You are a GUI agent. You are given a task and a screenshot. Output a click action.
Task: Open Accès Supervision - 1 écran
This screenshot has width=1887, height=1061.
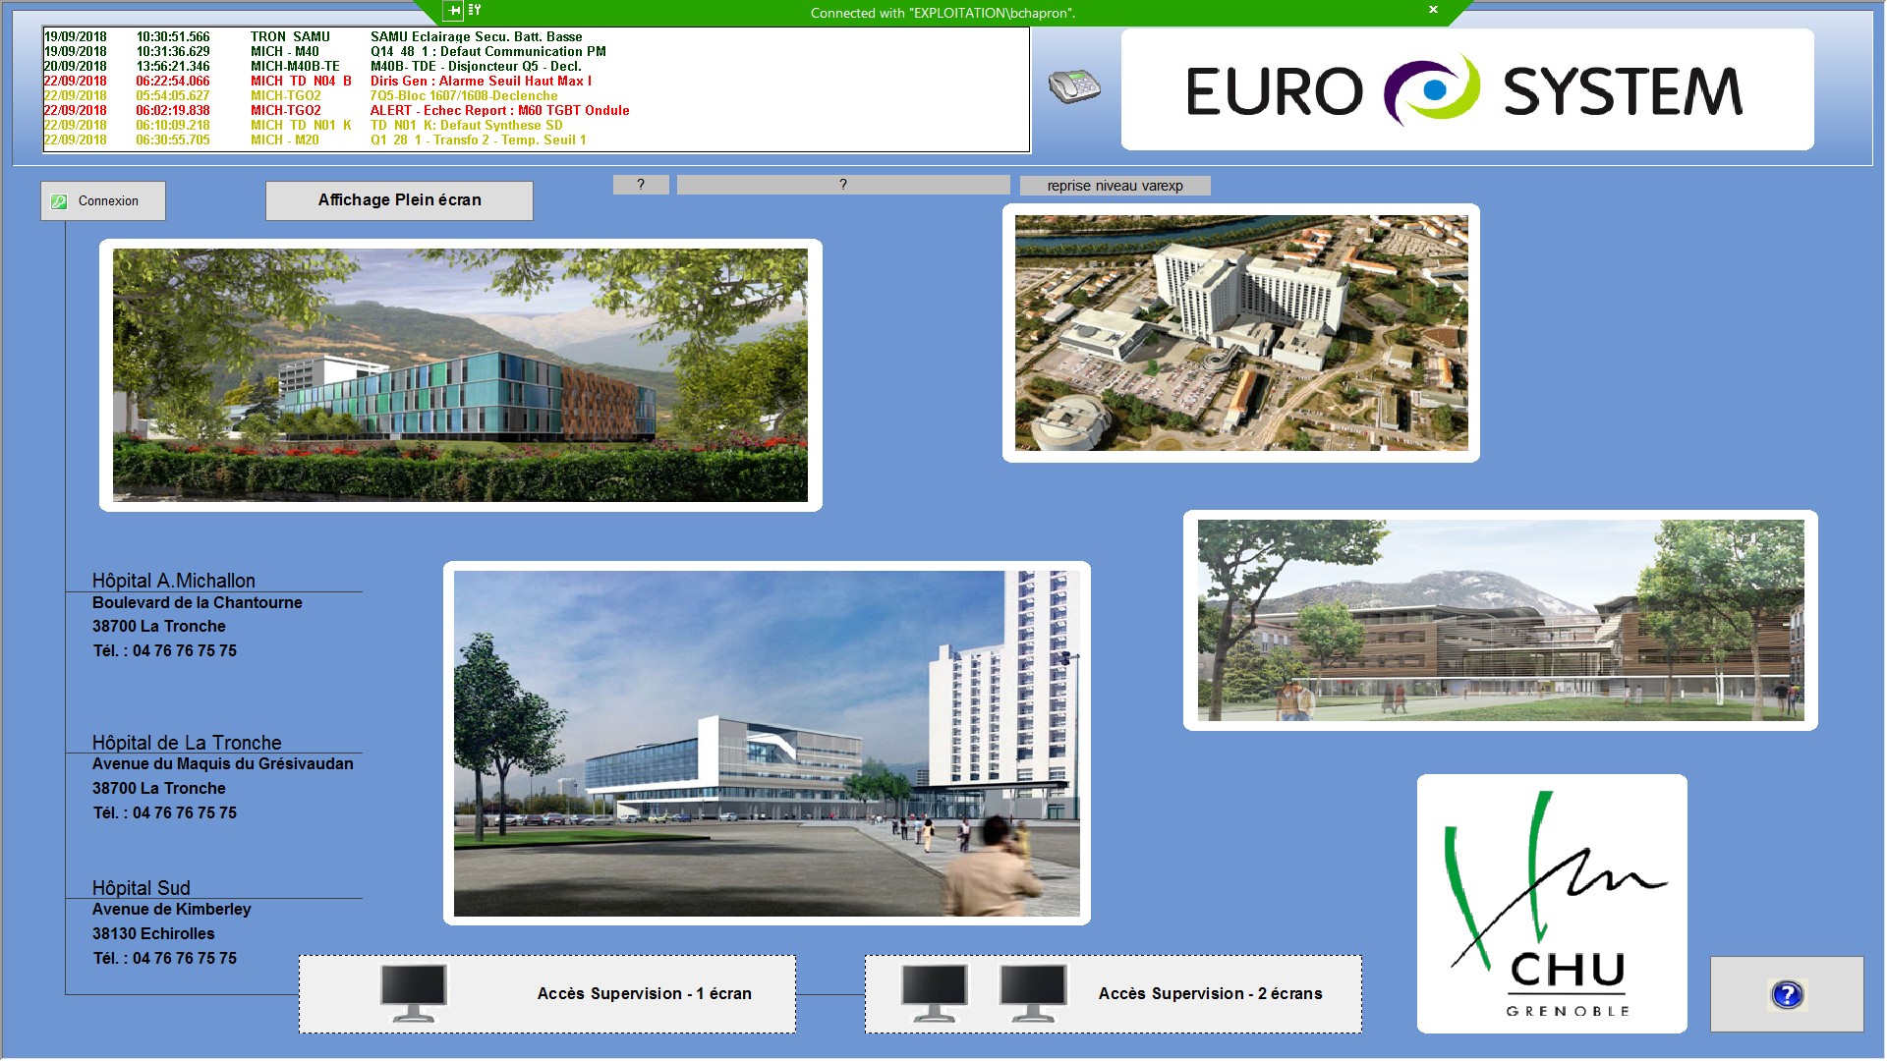(x=644, y=993)
